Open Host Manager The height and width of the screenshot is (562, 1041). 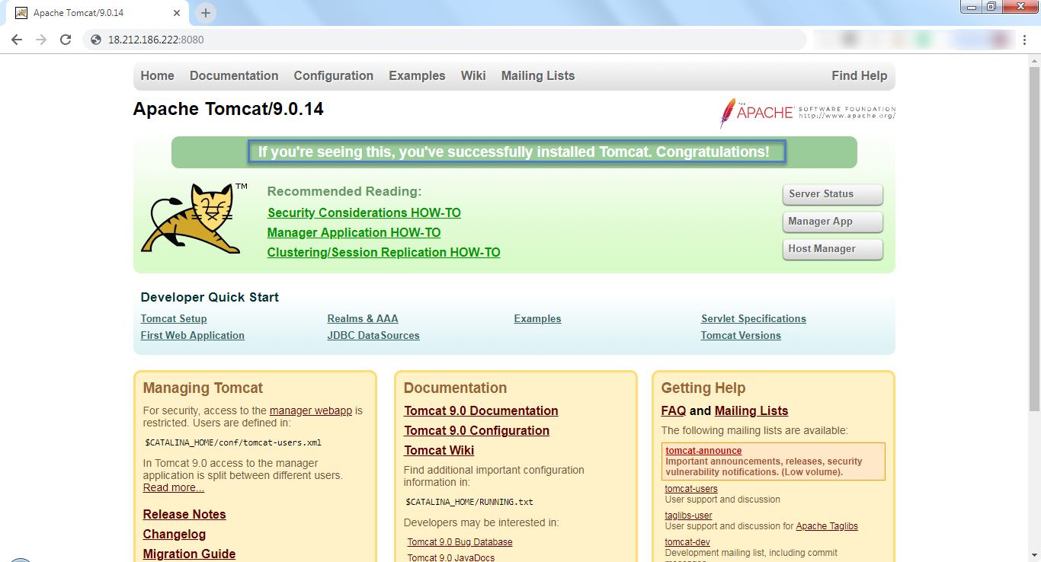tap(832, 249)
